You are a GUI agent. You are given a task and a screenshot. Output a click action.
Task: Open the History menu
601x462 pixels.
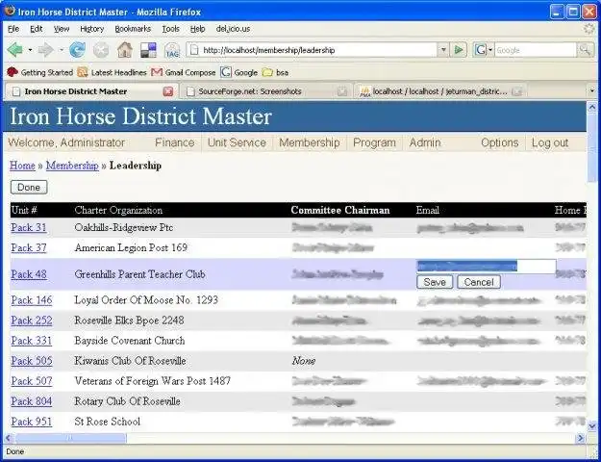coord(92,29)
